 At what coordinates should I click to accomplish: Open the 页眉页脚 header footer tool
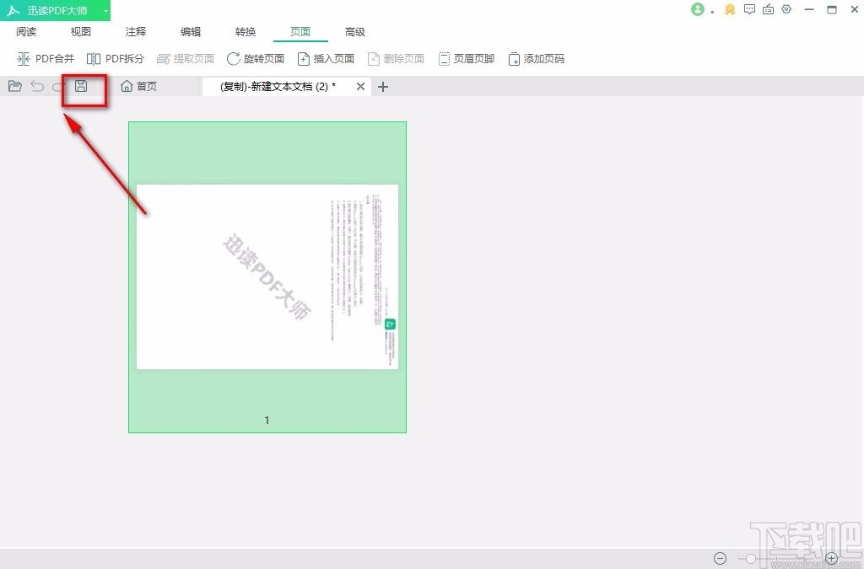click(x=467, y=59)
